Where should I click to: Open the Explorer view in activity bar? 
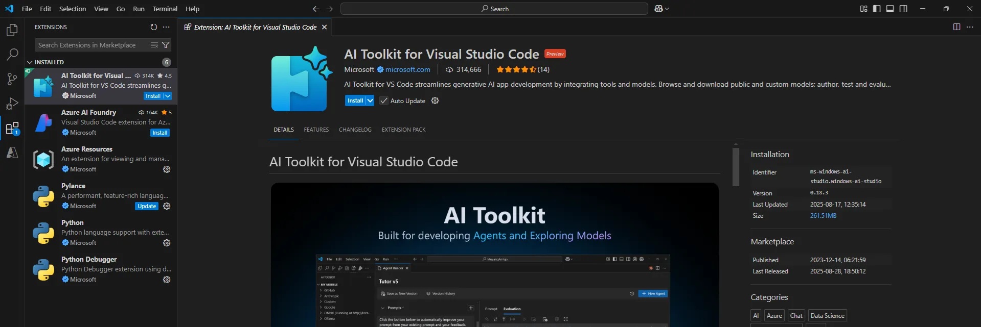12,30
